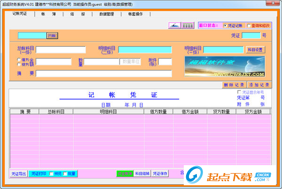Viewport: 282px width, 189px height.
Task: Click the 贷方金额 column header
Action: [x=253, y=111]
